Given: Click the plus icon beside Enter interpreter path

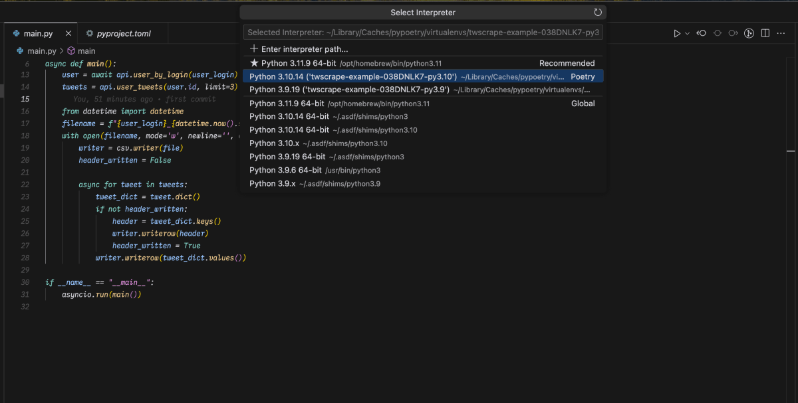Looking at the screenshot, I should 252,48.
